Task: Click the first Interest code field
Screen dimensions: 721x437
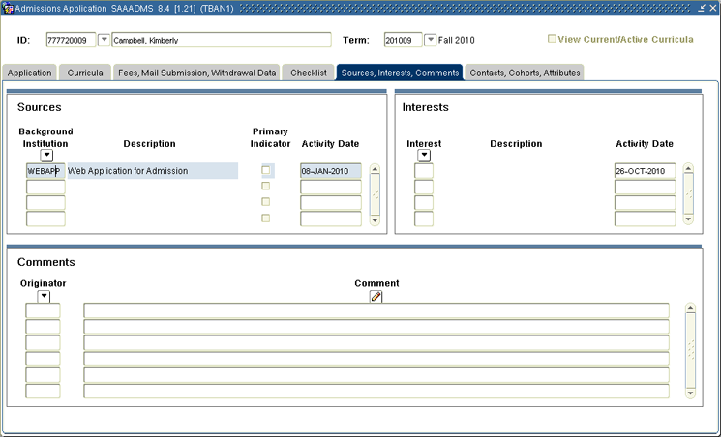Action: (424, 171)
